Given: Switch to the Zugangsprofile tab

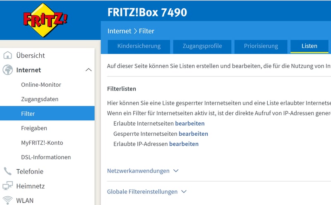Looking at the screenshot, I should tap(202, 46).
